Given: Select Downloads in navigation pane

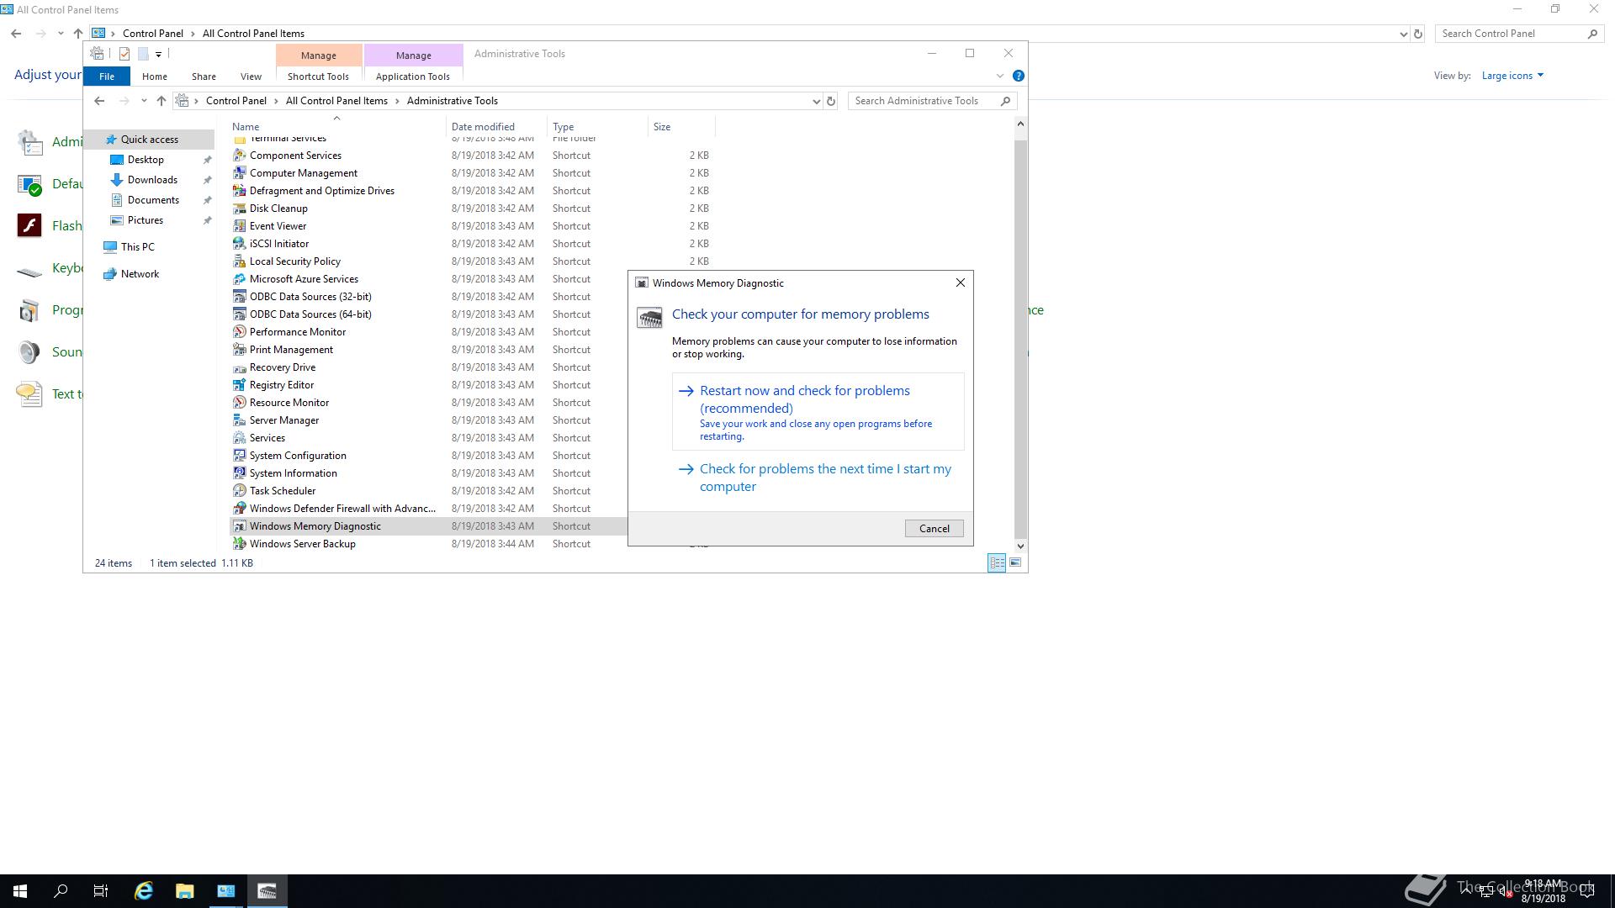Looking at the screenshot, I should click(152, 180).
